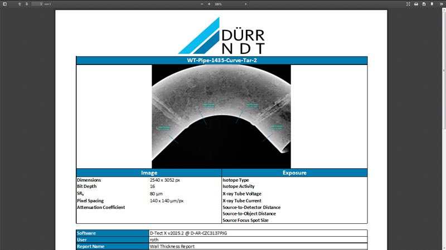This screenshot has height=250, width=446.
Task: Download the PDF document
Action: point(424,4)
